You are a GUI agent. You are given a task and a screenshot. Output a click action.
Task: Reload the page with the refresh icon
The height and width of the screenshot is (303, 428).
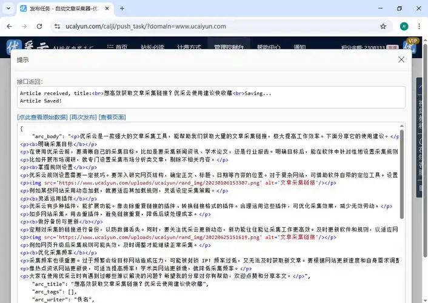click(x=39, y=26)
